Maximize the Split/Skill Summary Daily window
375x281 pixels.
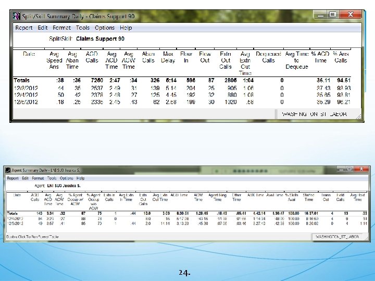pyautogui.click(x=333, y=15)
